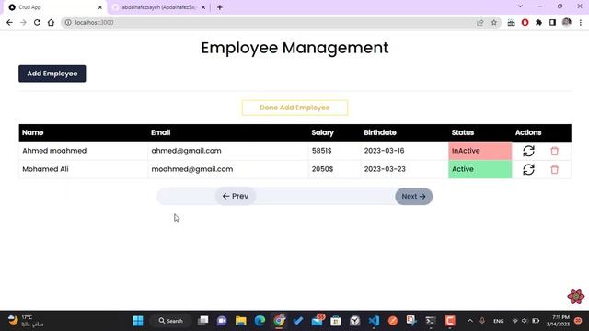
Task: Open the red Opera-style extension icon
Action: 525,22
